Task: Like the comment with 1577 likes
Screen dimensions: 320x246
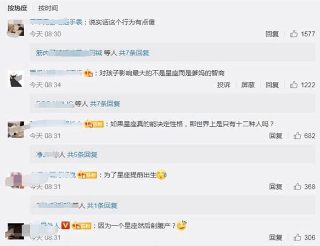Action: [x=294, y=33]
